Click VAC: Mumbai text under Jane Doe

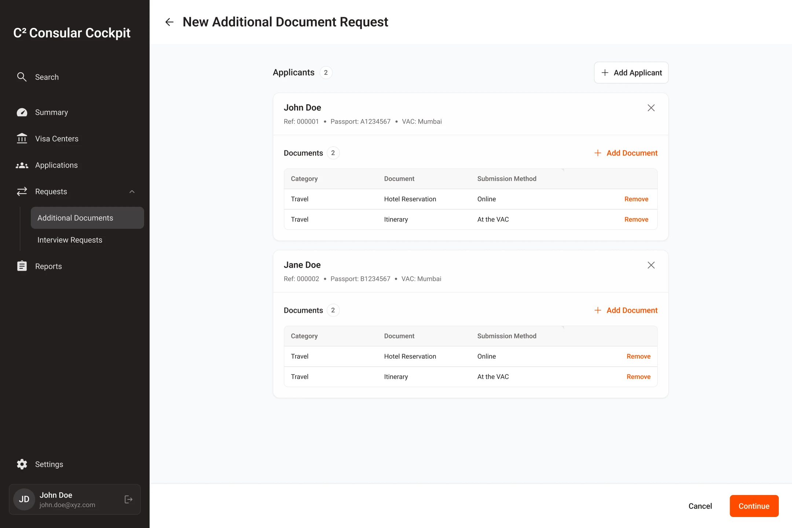click(x=421, y=279)
